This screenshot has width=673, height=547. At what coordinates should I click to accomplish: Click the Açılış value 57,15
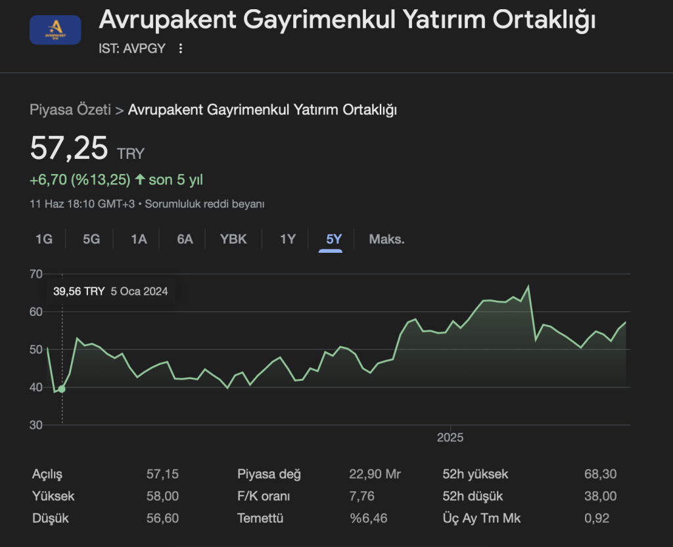point(162,473)
